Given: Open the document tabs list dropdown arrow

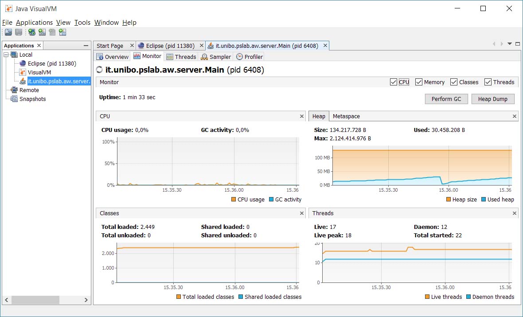Looking at the screenshot, I should (510, 44).
